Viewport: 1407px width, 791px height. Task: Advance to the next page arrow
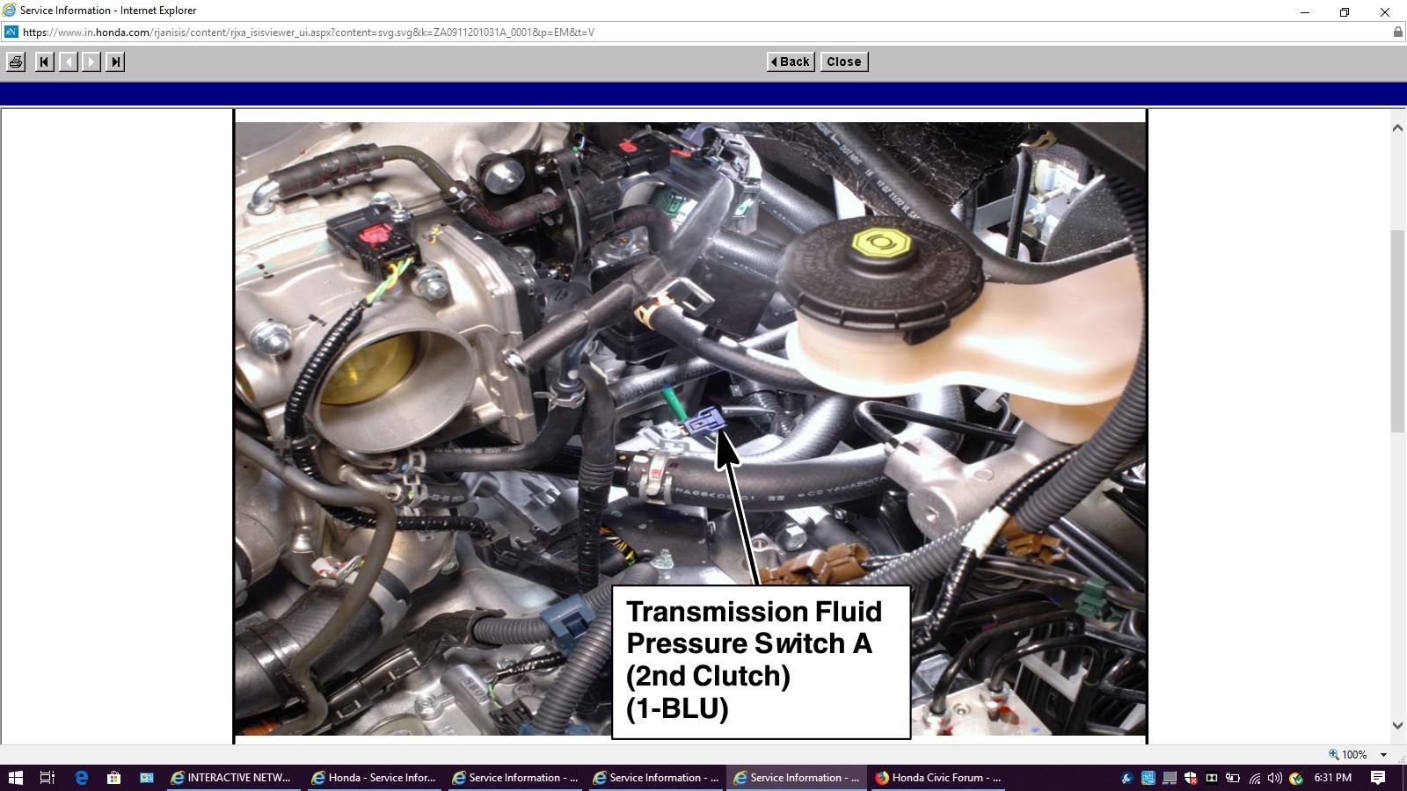[91, 62]
